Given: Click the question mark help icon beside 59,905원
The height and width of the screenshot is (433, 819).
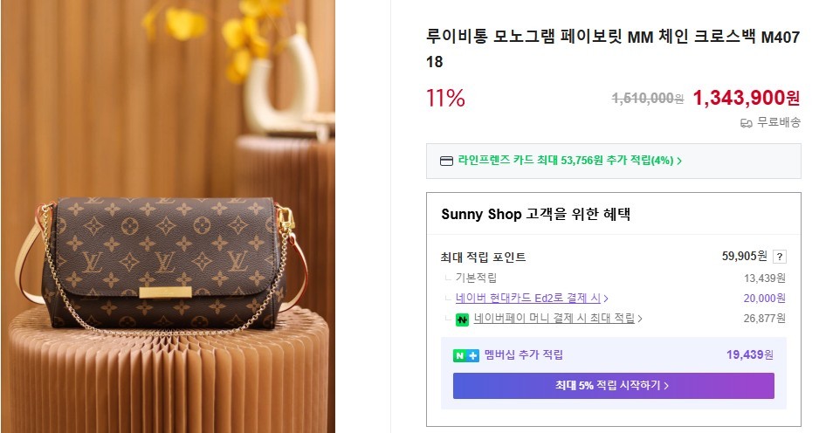Looking at the screenshot, I should pyautogui.click(x=780, y=257).
